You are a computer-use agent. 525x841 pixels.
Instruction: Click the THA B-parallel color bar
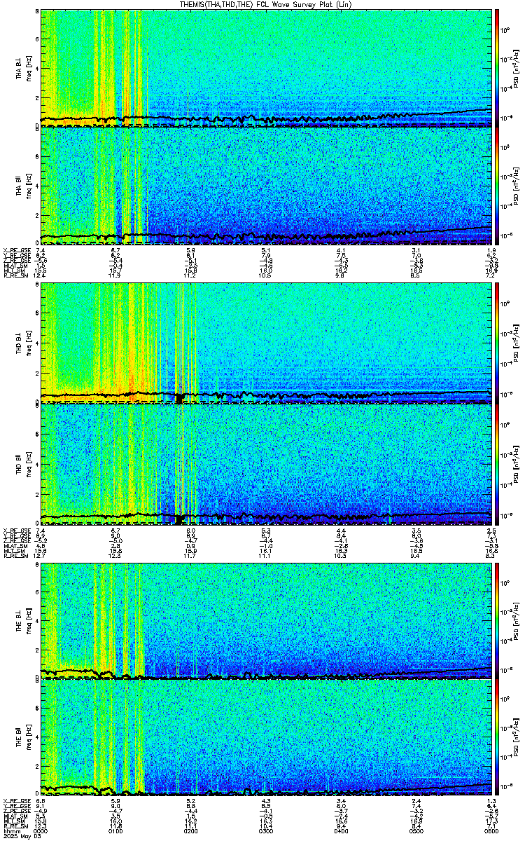click(x=497, y=186)
